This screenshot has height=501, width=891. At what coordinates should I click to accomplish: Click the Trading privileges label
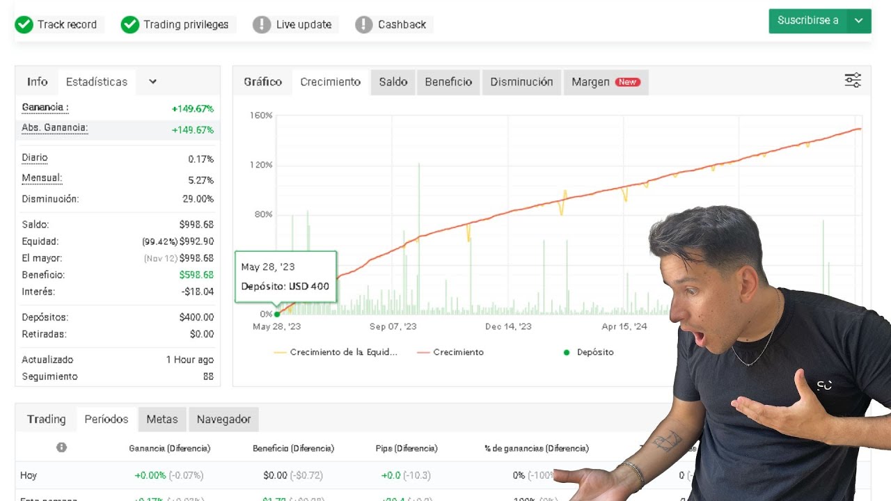[186, 24]
